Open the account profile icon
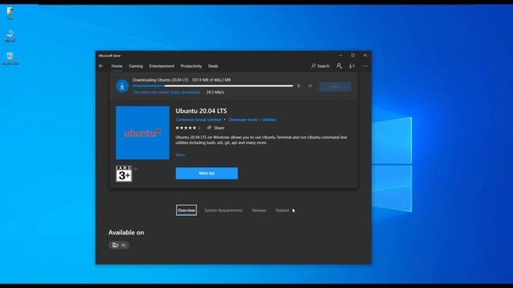This screenshot has height=288, width=513. 339,66
